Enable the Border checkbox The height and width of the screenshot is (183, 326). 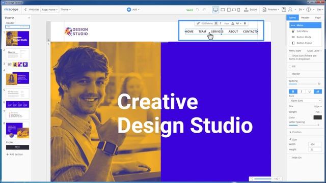290,74
